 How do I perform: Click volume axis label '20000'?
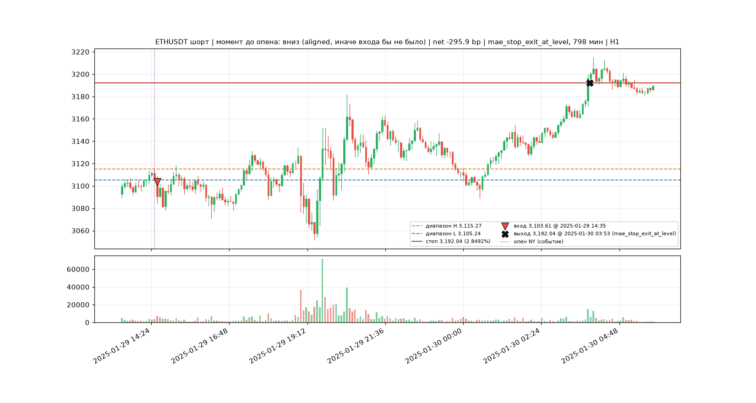tap(78, 305)
